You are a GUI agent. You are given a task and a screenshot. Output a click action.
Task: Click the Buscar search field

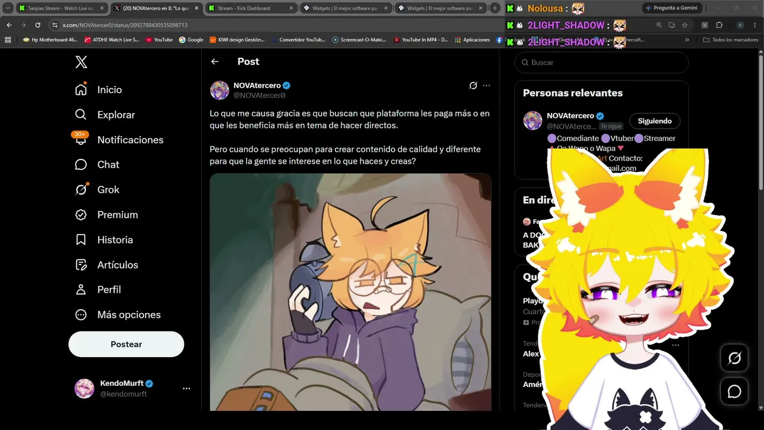602,63
